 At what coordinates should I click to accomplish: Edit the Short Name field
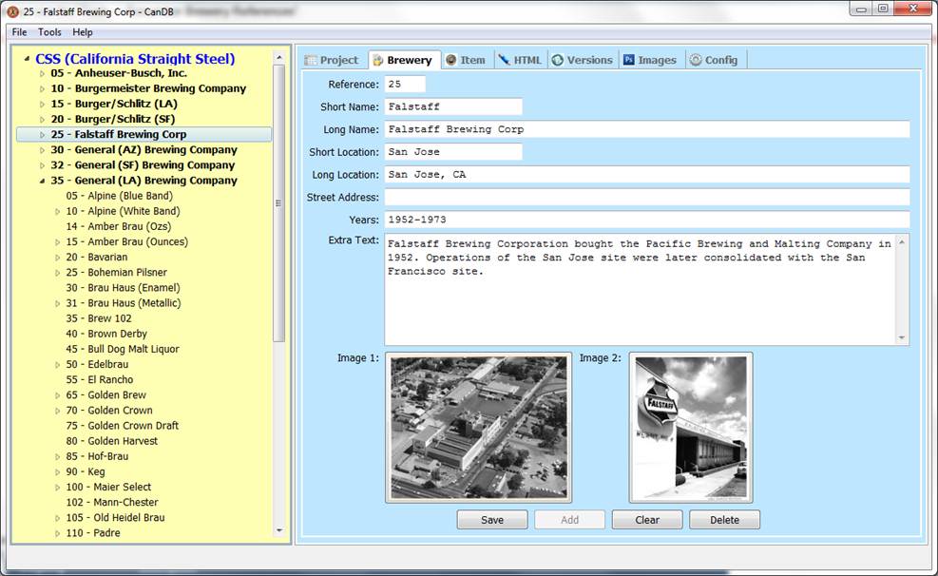[453, 106]
